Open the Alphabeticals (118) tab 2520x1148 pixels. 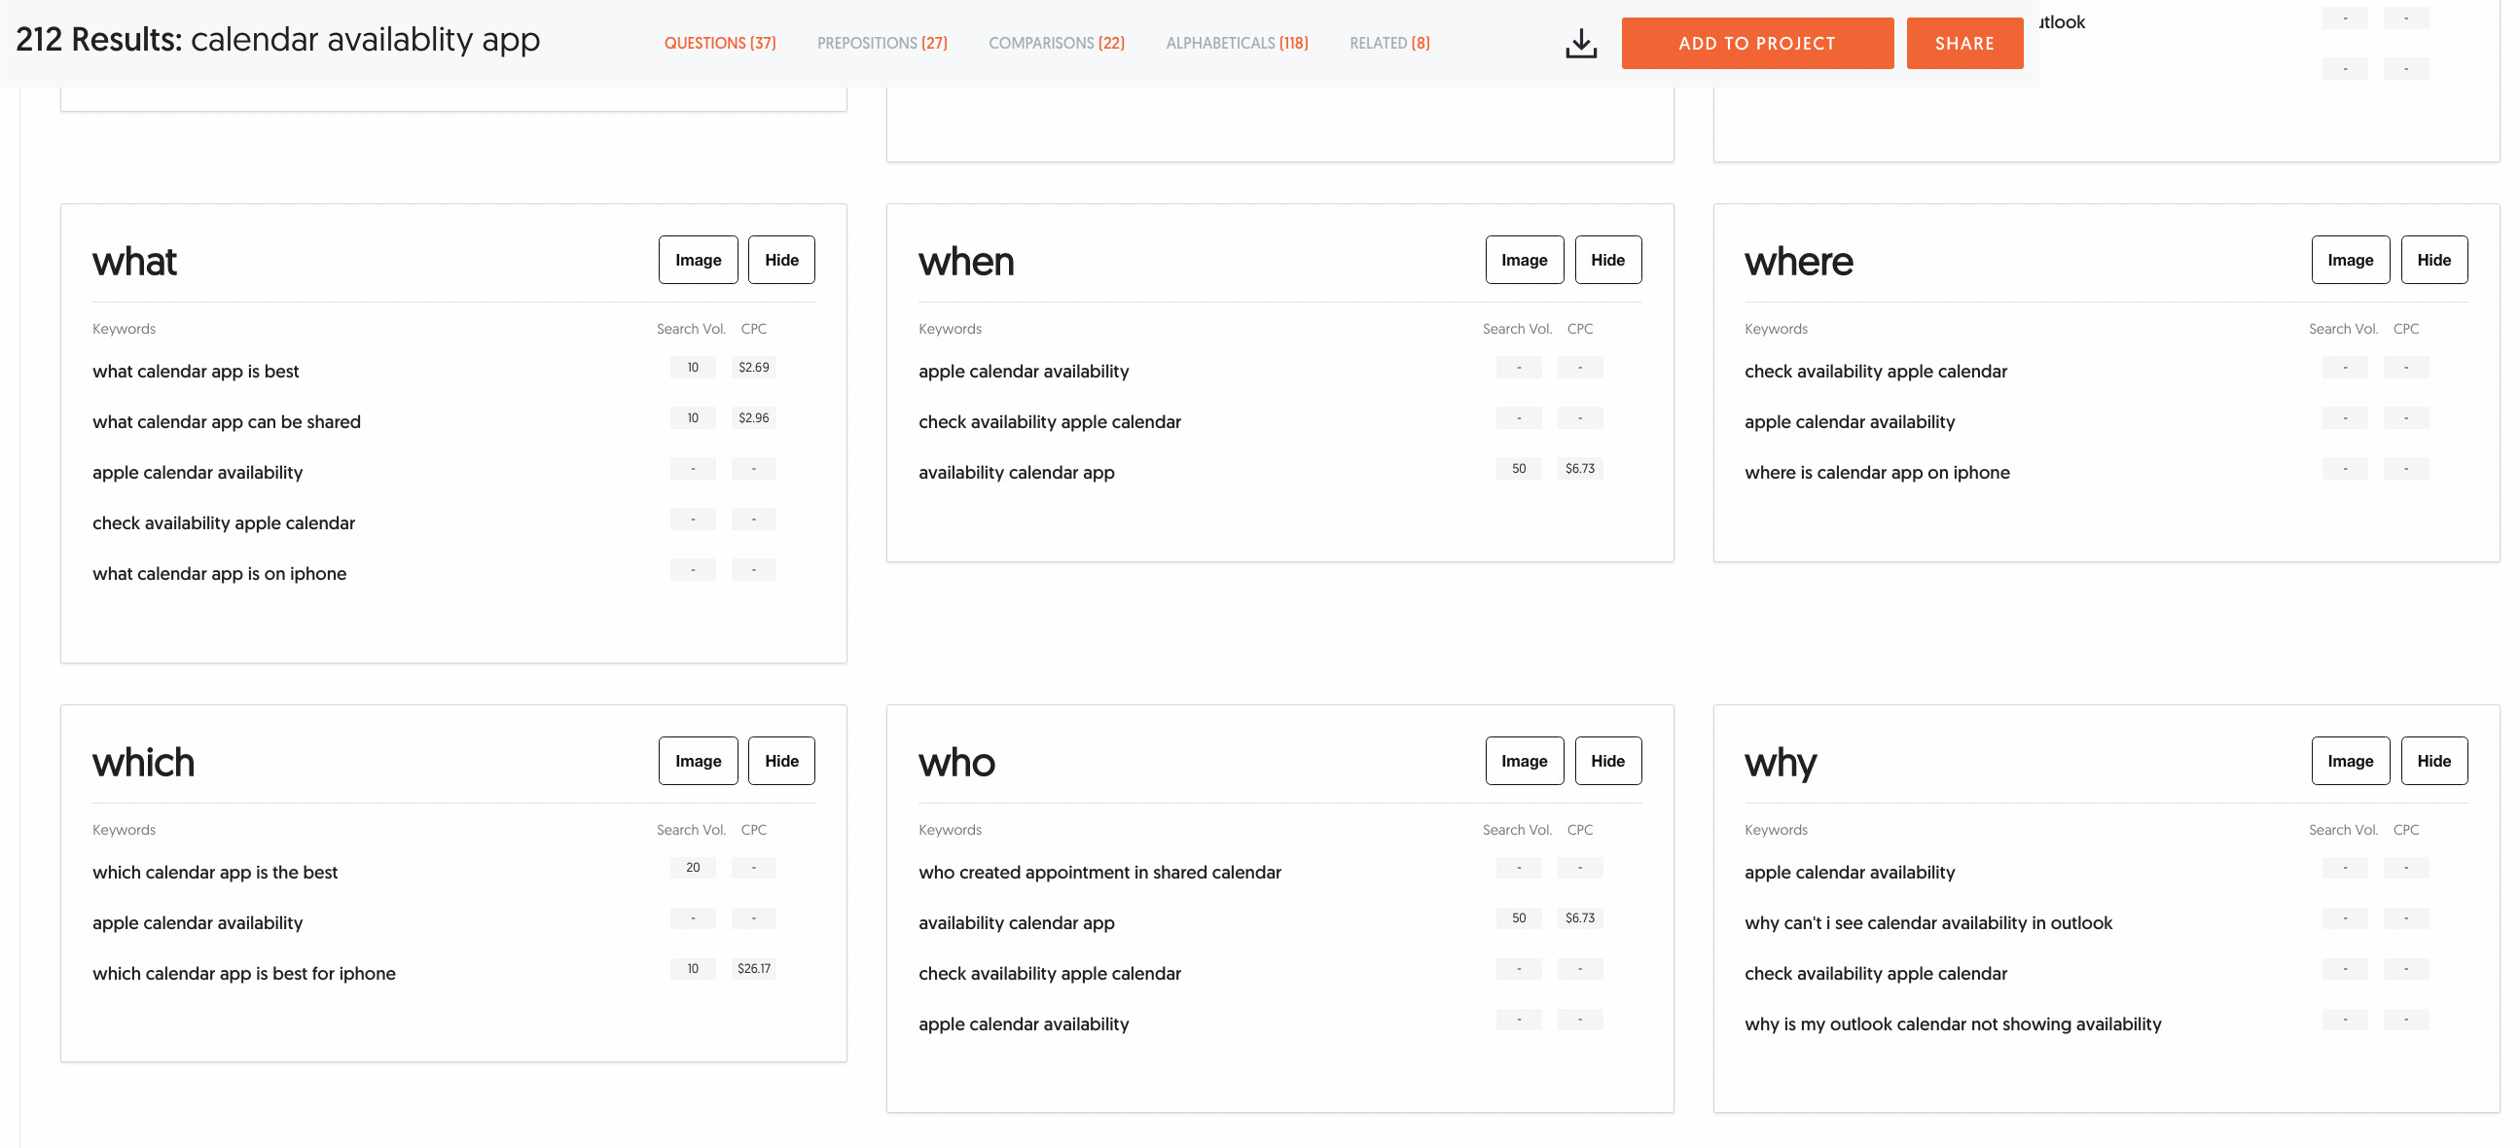(x=1236, y=43)
